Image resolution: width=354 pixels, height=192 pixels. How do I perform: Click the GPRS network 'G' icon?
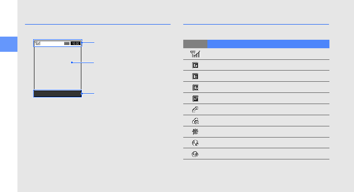tap(195, 65)
